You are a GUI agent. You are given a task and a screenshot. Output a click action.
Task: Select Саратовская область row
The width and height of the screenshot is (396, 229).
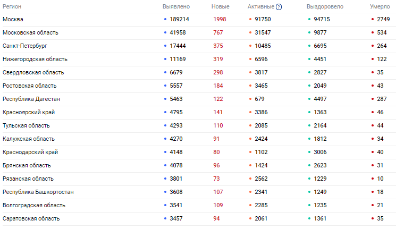(x=198, y=219)
